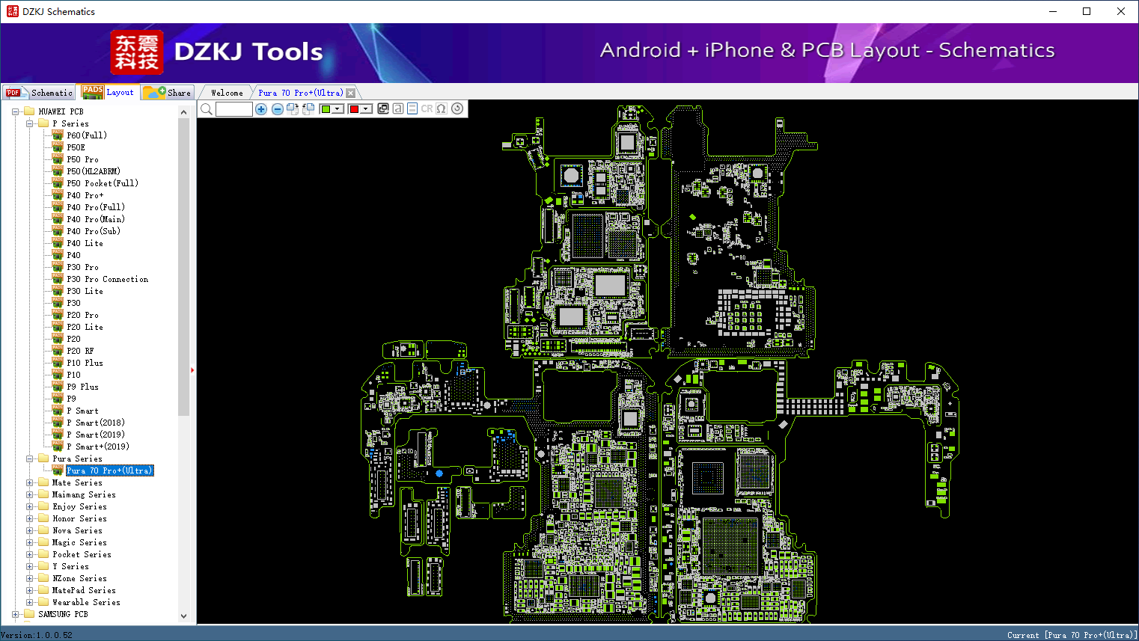Expand the Nova Series folder
This screenshot has height=641, width=1139.
[x=29, y=530]
